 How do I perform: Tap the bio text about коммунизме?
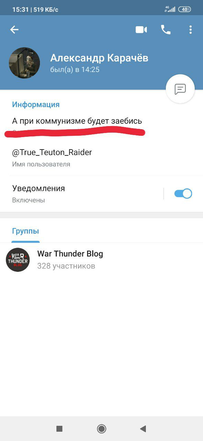(x=77, y=121)
